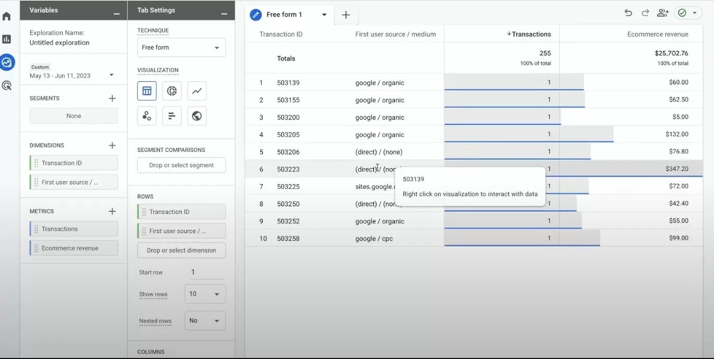Click First user source chip under Rows
This screenshot has height=359, width=714.
tap(181, 231)
